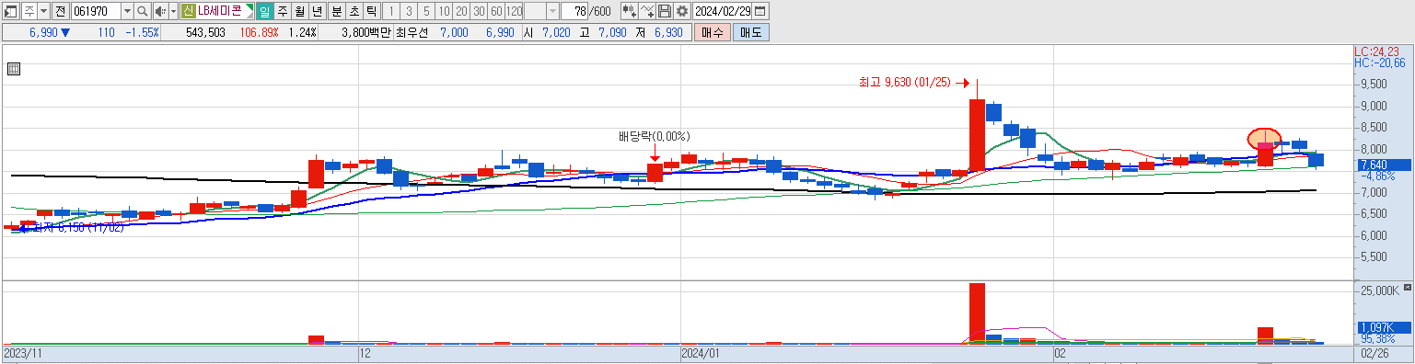Switch to weekly 주 period

tap(282, 11)
